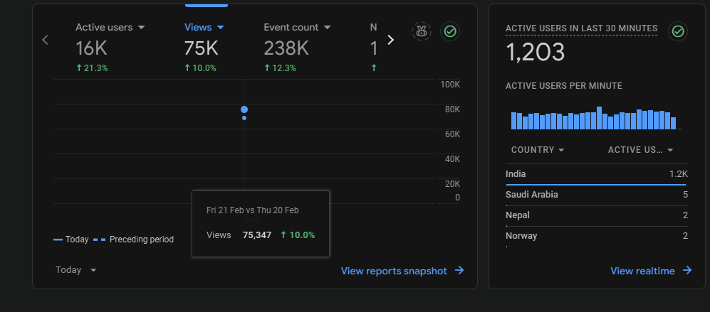Click the arrow icon next to View realtime
Image resolution: width=710 pixels, height=312 pixels.
(x=687, y=270)
